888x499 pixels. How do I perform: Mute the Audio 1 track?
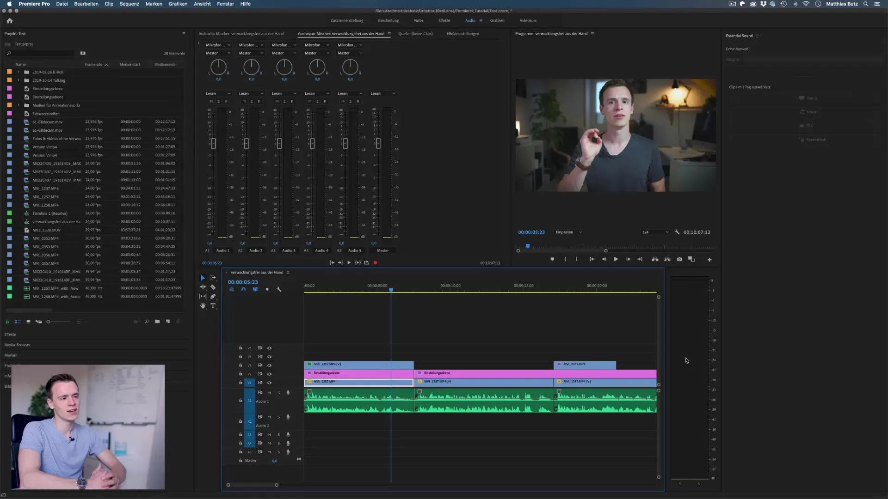pos(269,393)
